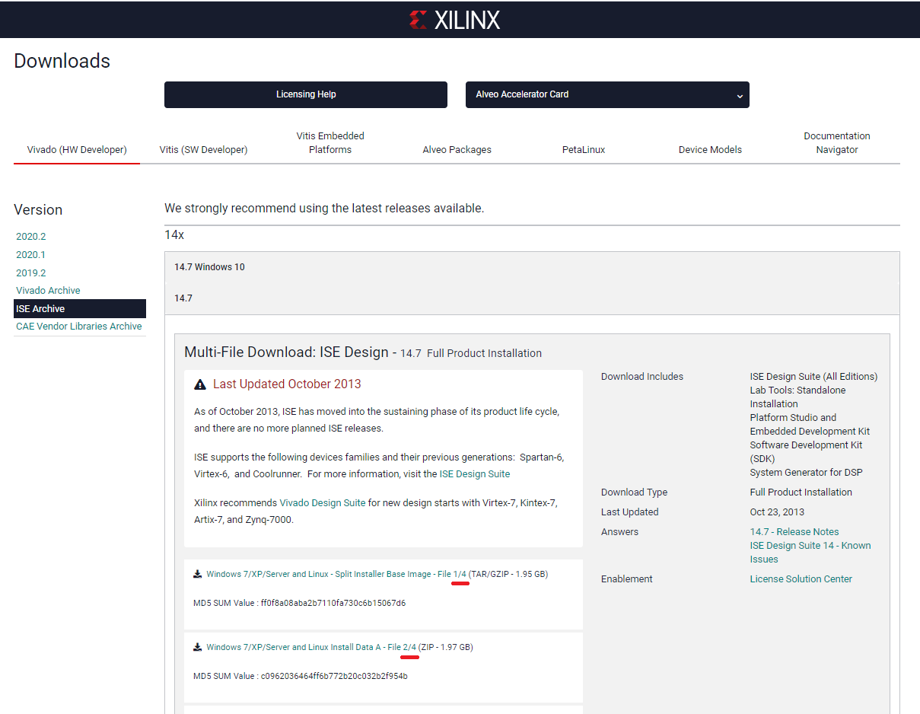Open the Alveo Accelerator Card dropdown

click(607, 94)
